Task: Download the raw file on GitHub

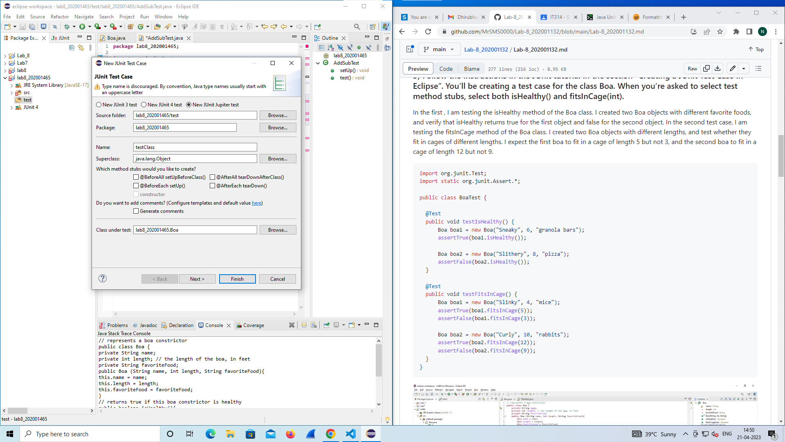Action: pos(718,68)
